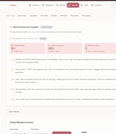The height and width of the screenshot is (134, 116).
Task: Click insight number 5 badge
Action: tap(13, 99)
